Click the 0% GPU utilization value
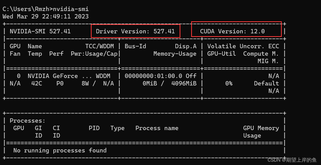The height and width of the screenshot is (165, 321). [x=229, y=83]
